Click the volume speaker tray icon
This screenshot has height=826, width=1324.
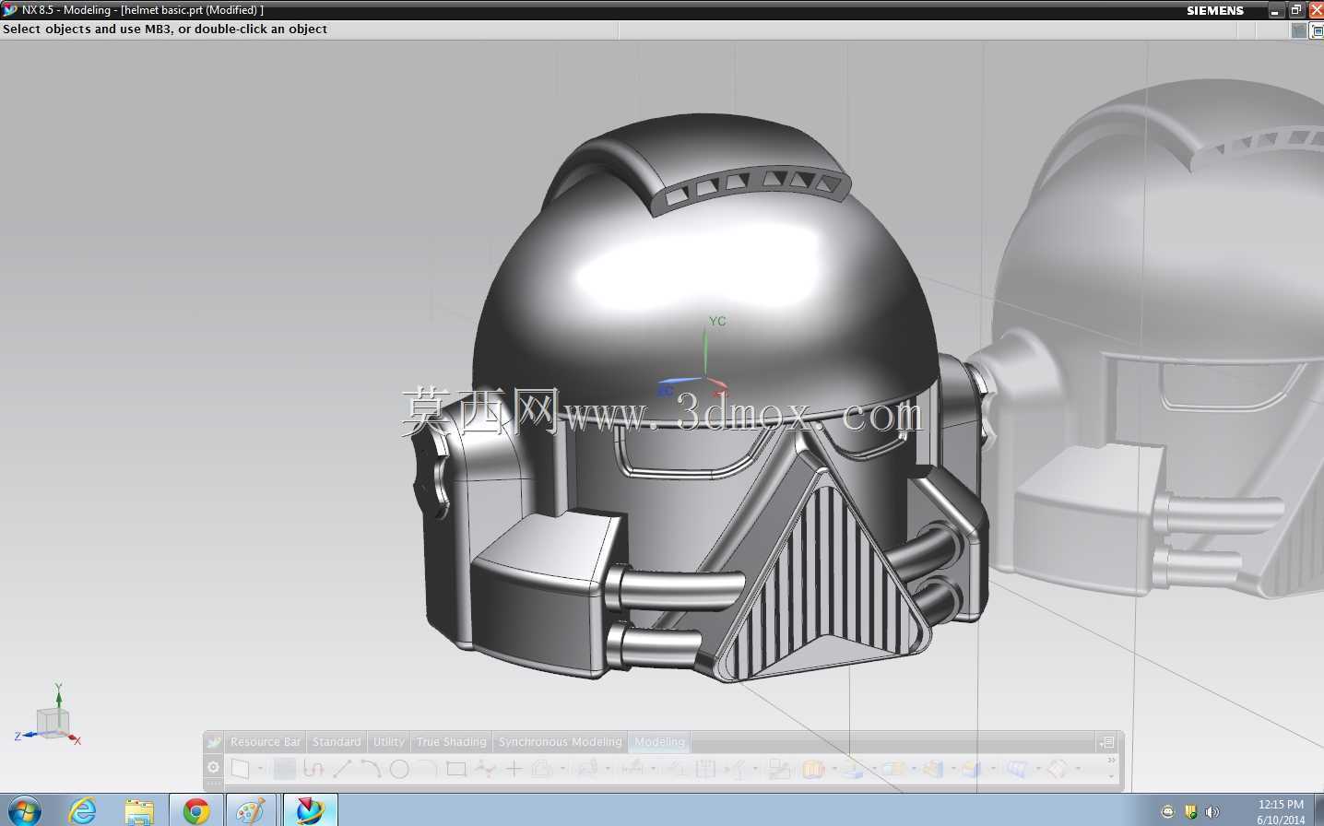pos(1212,812)
